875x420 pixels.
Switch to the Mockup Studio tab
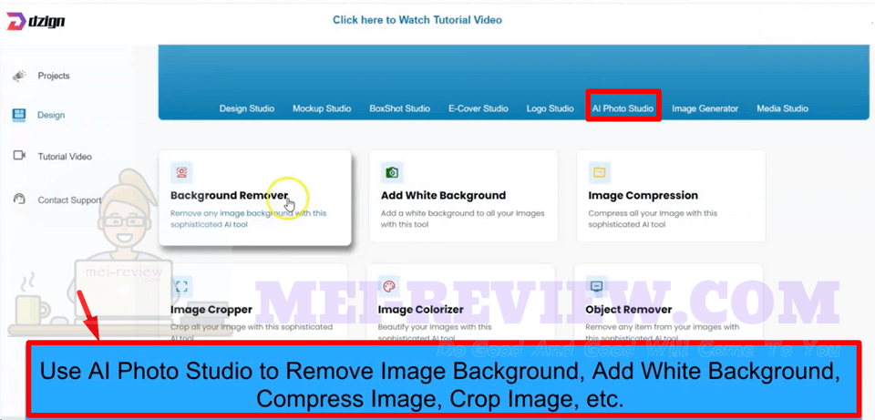322,108
